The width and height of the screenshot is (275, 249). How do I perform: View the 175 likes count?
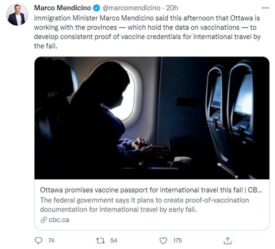point(178,241)
